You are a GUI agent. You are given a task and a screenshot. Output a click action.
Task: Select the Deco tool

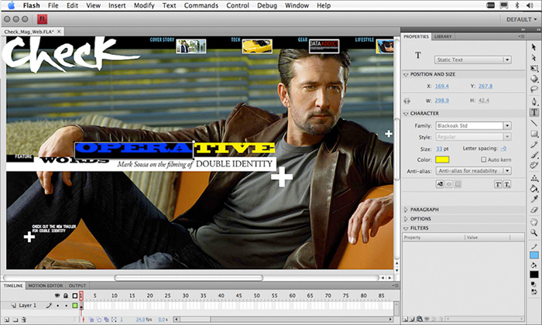click(x=534, y=165)
